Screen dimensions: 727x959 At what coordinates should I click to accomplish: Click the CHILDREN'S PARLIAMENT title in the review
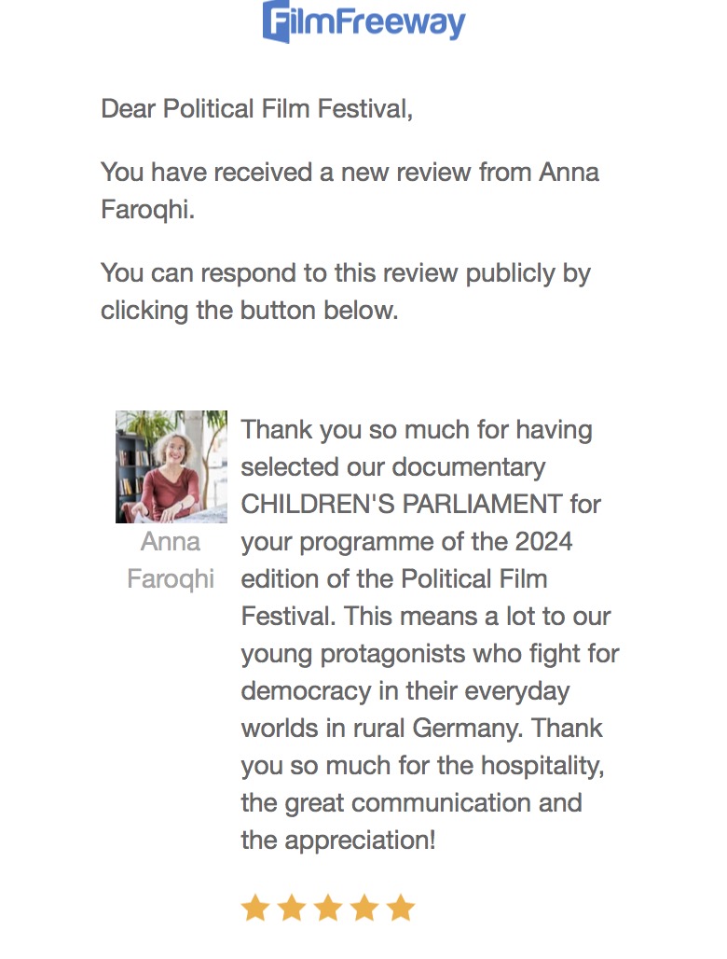pyautogui.click(x=402, y=505)
